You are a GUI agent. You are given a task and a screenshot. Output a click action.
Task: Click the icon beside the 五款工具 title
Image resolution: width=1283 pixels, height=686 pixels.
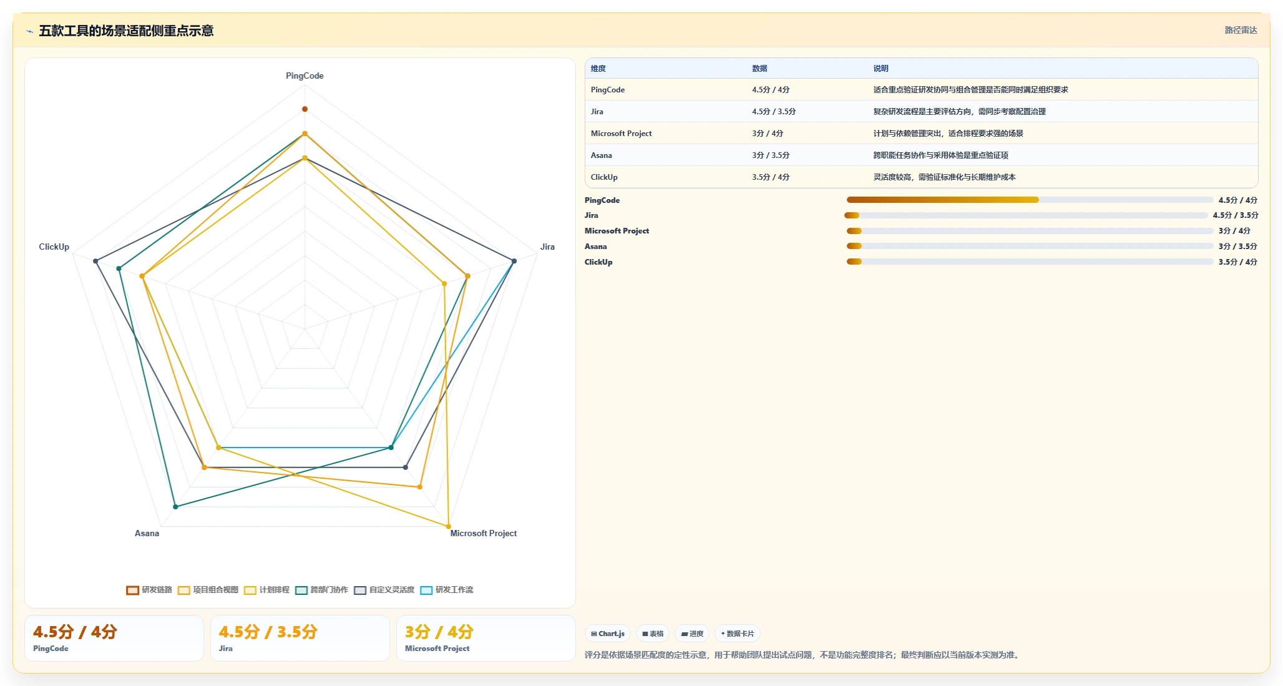pyautogui.click(x=29, y=31)
